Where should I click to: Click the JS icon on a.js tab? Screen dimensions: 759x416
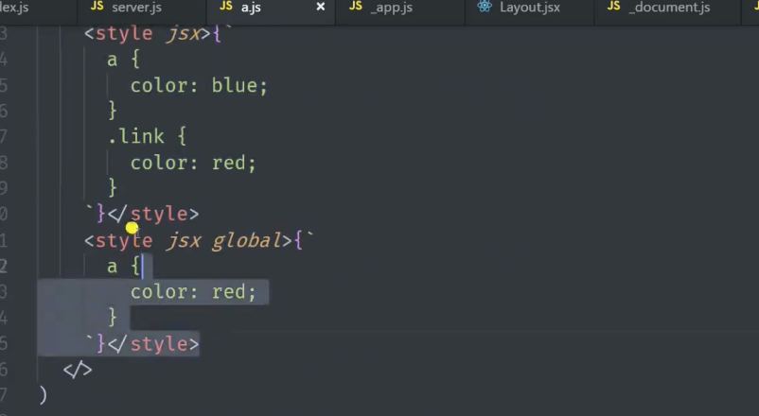[226, 7]
